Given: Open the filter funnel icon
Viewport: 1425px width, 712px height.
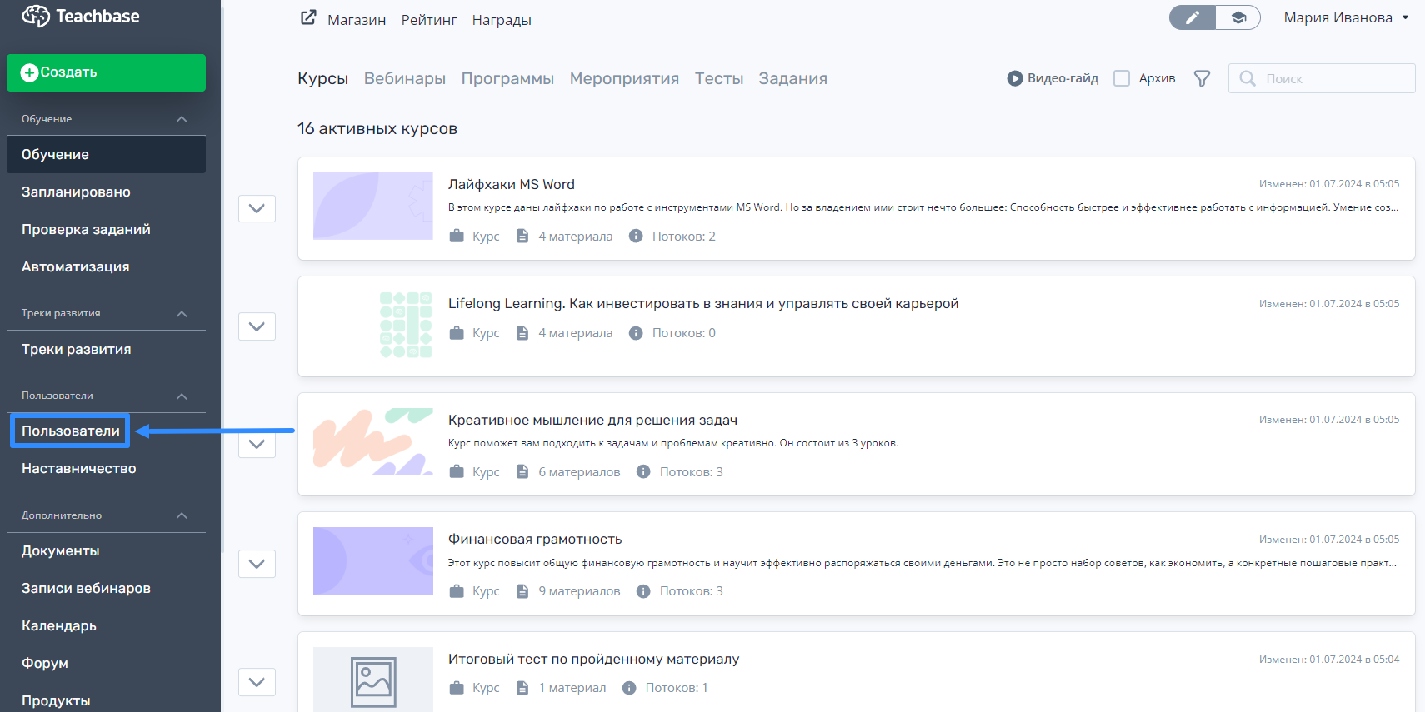Looking at the screenshot, I should tap(1202, 78).
